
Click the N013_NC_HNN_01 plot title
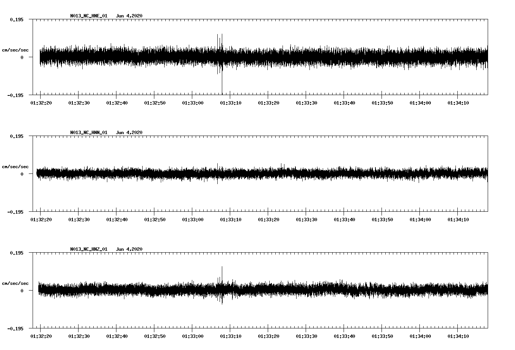pos(89,133)
